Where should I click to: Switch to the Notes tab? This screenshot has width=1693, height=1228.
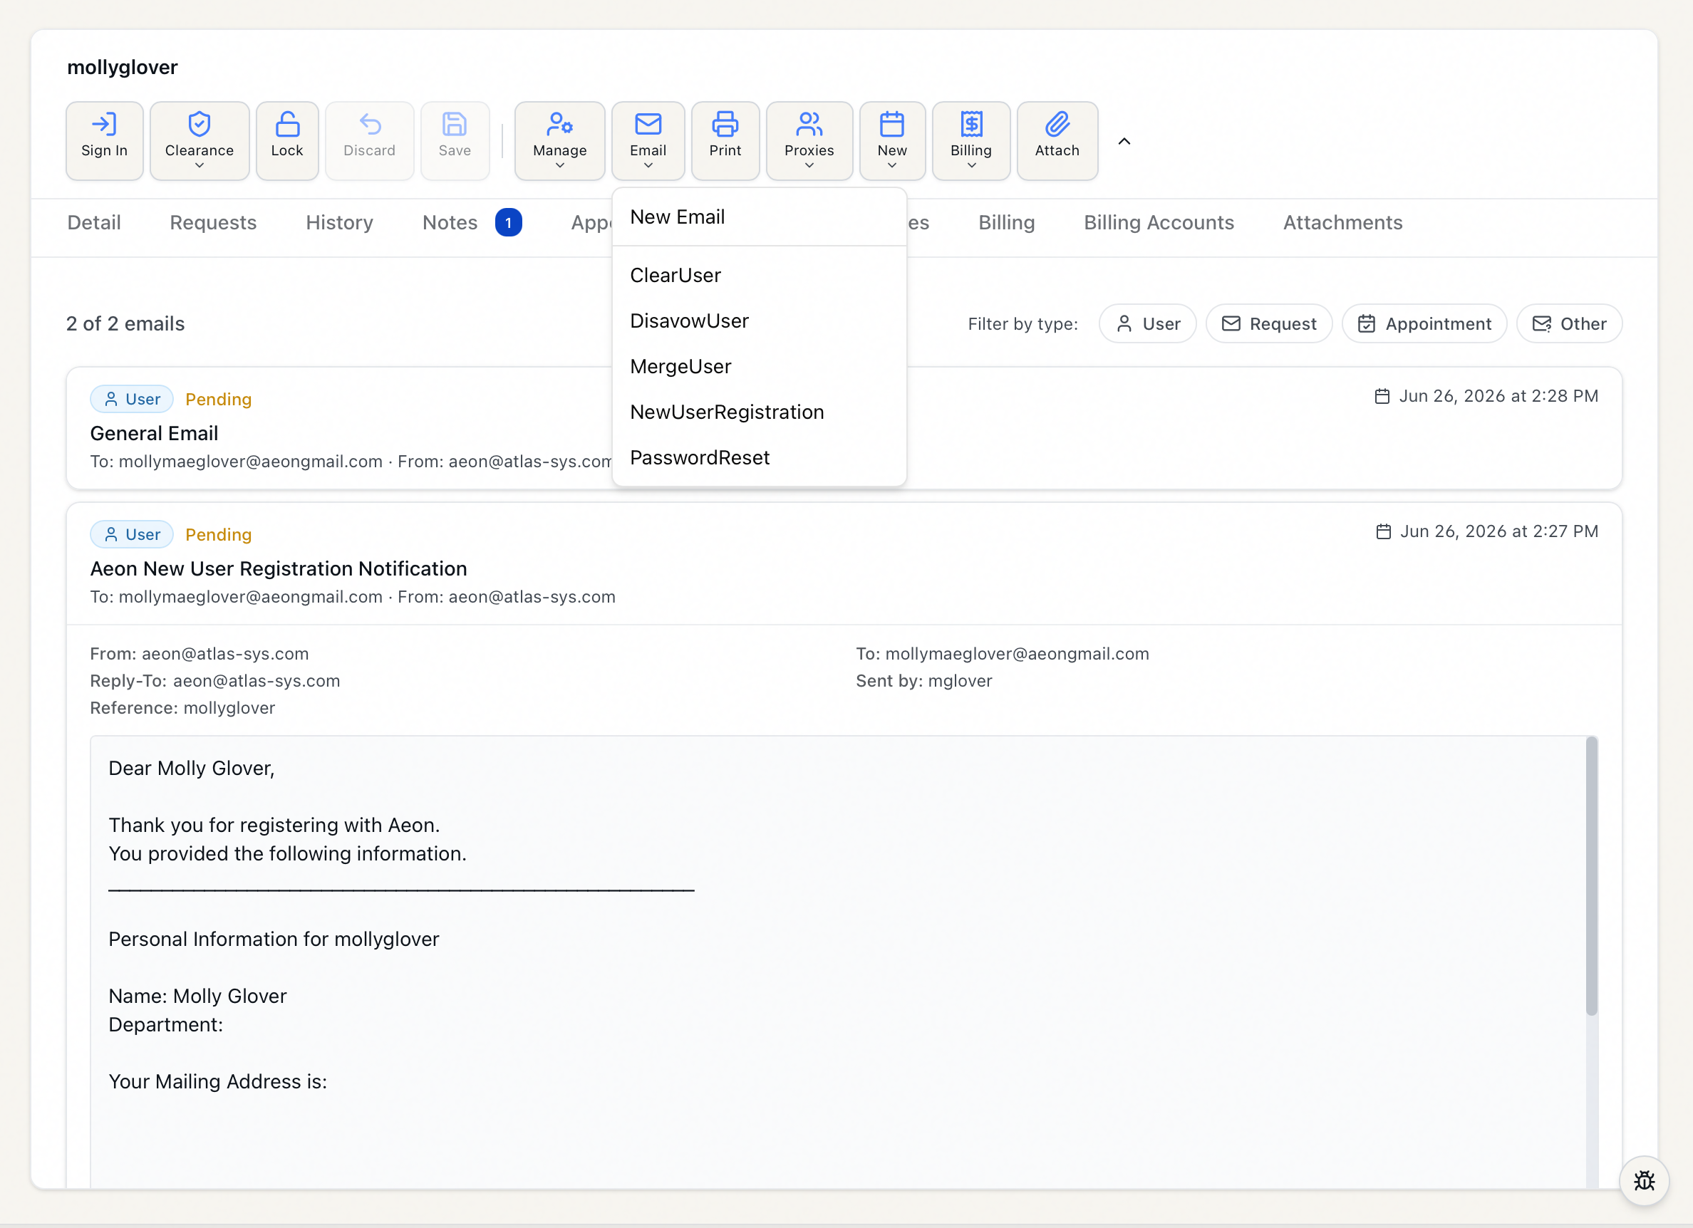450,222
